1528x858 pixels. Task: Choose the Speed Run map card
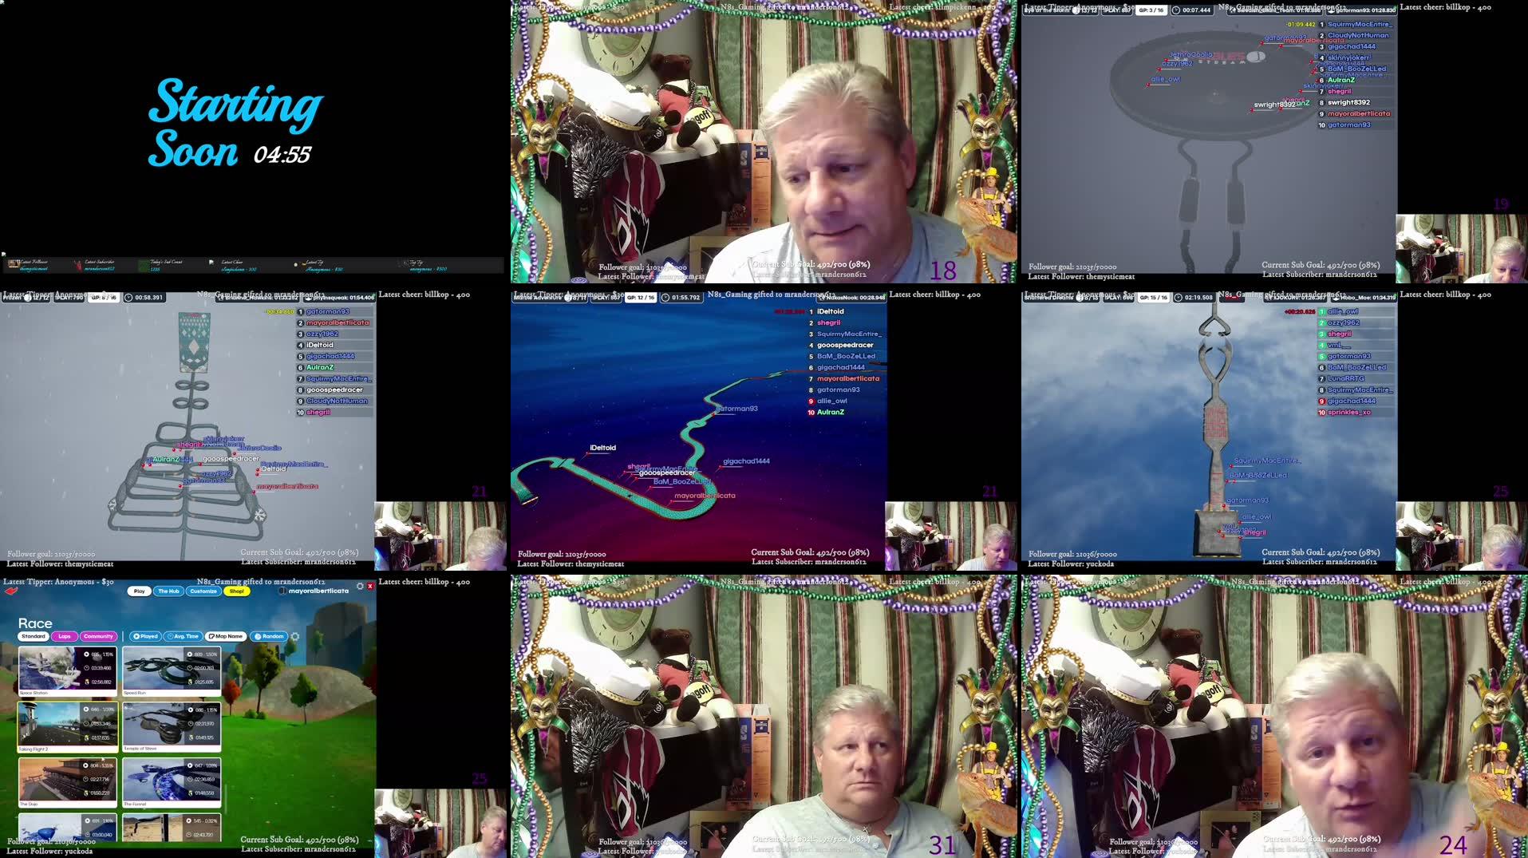(172, 671)
